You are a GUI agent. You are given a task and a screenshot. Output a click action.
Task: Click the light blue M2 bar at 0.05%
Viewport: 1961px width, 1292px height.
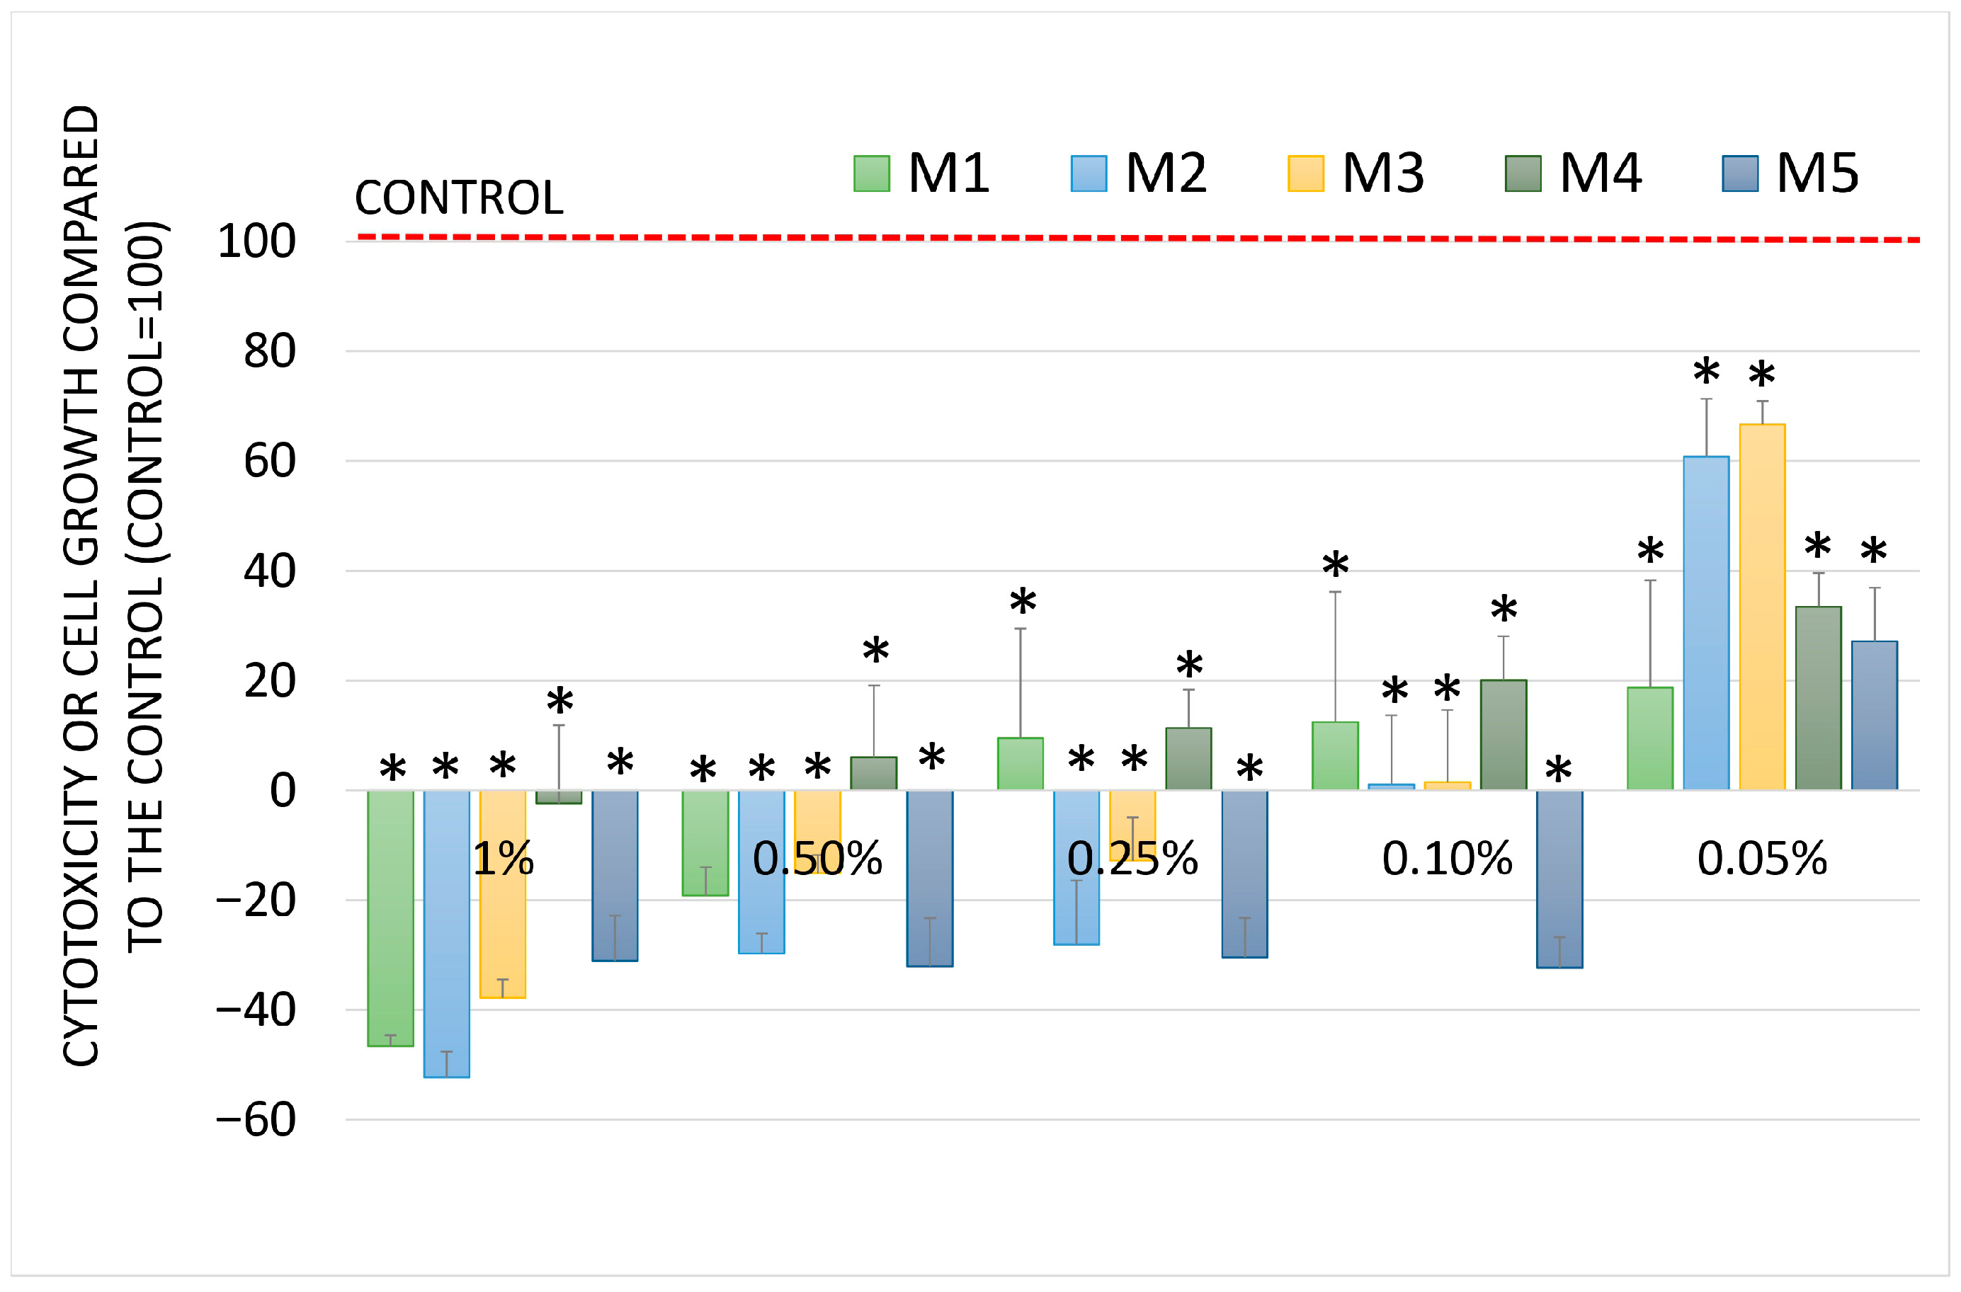[x=1705, y=627]
